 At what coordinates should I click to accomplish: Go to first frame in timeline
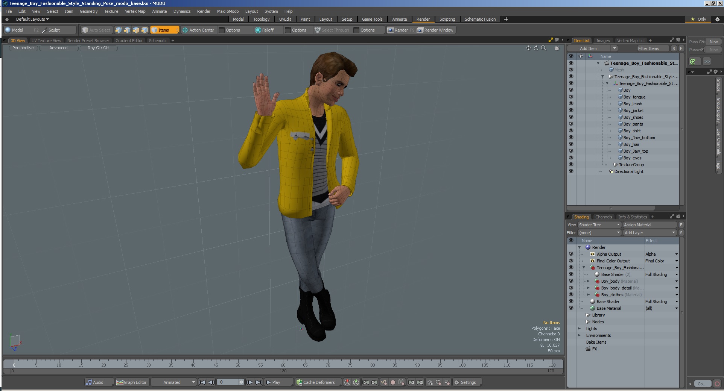click(x=202, y=382)
